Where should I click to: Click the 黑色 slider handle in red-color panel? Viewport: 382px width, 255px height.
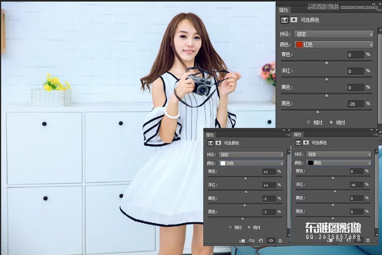coord(317,112)
